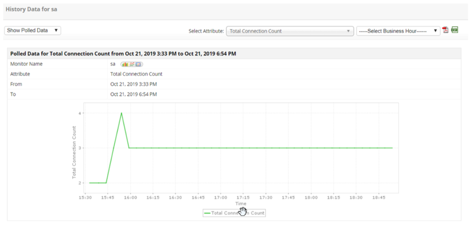Click the bar chart icon beside sa
Viewport: 470px width, 226px height.
(124, 64)
